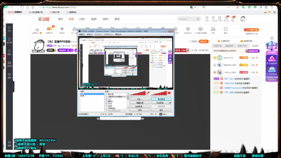
Task: Expand the 视频 dropdown in Douyu nav
Action: click(94, 19)
